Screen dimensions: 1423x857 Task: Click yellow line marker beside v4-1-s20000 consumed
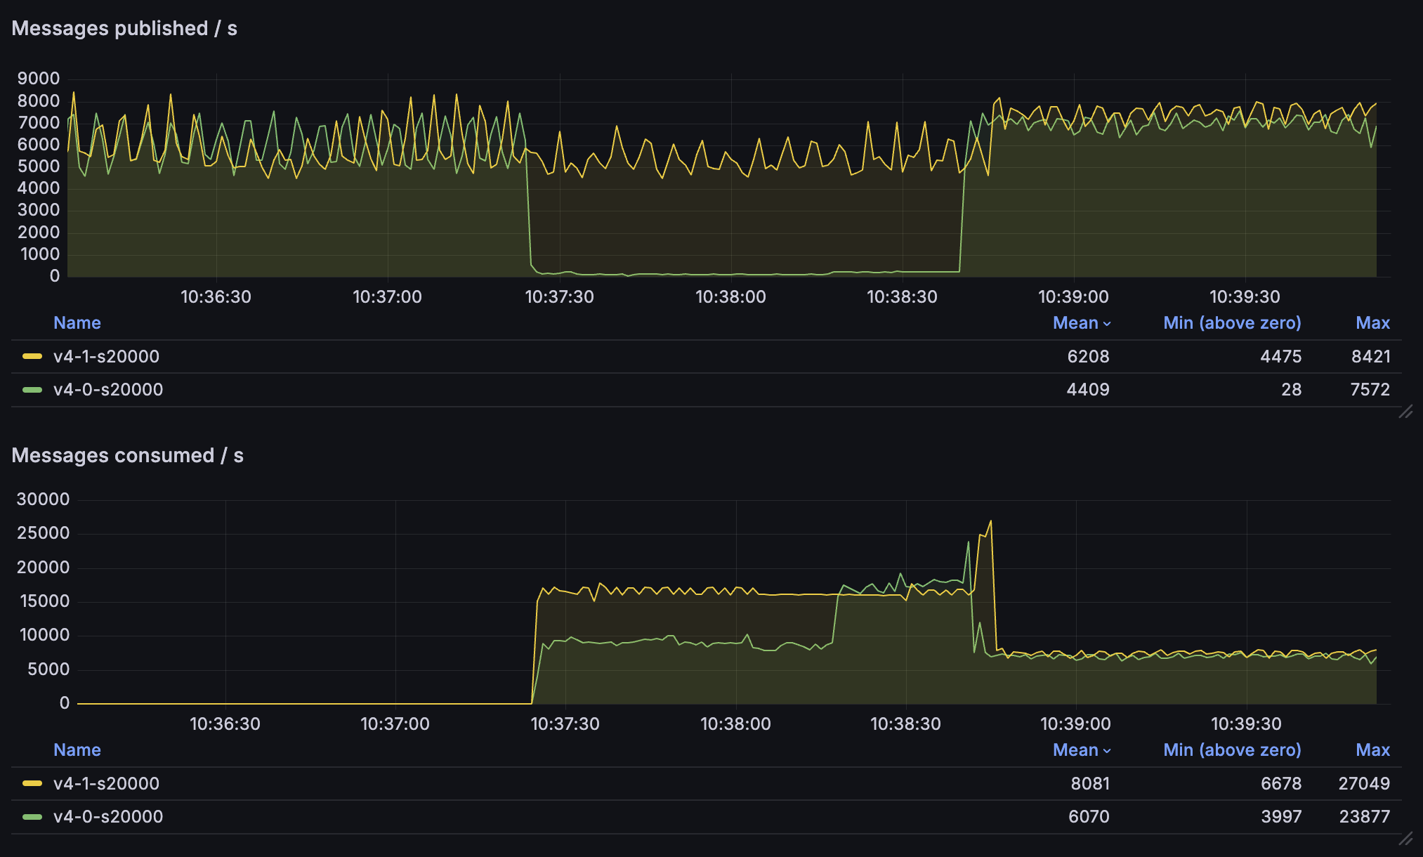33,783
